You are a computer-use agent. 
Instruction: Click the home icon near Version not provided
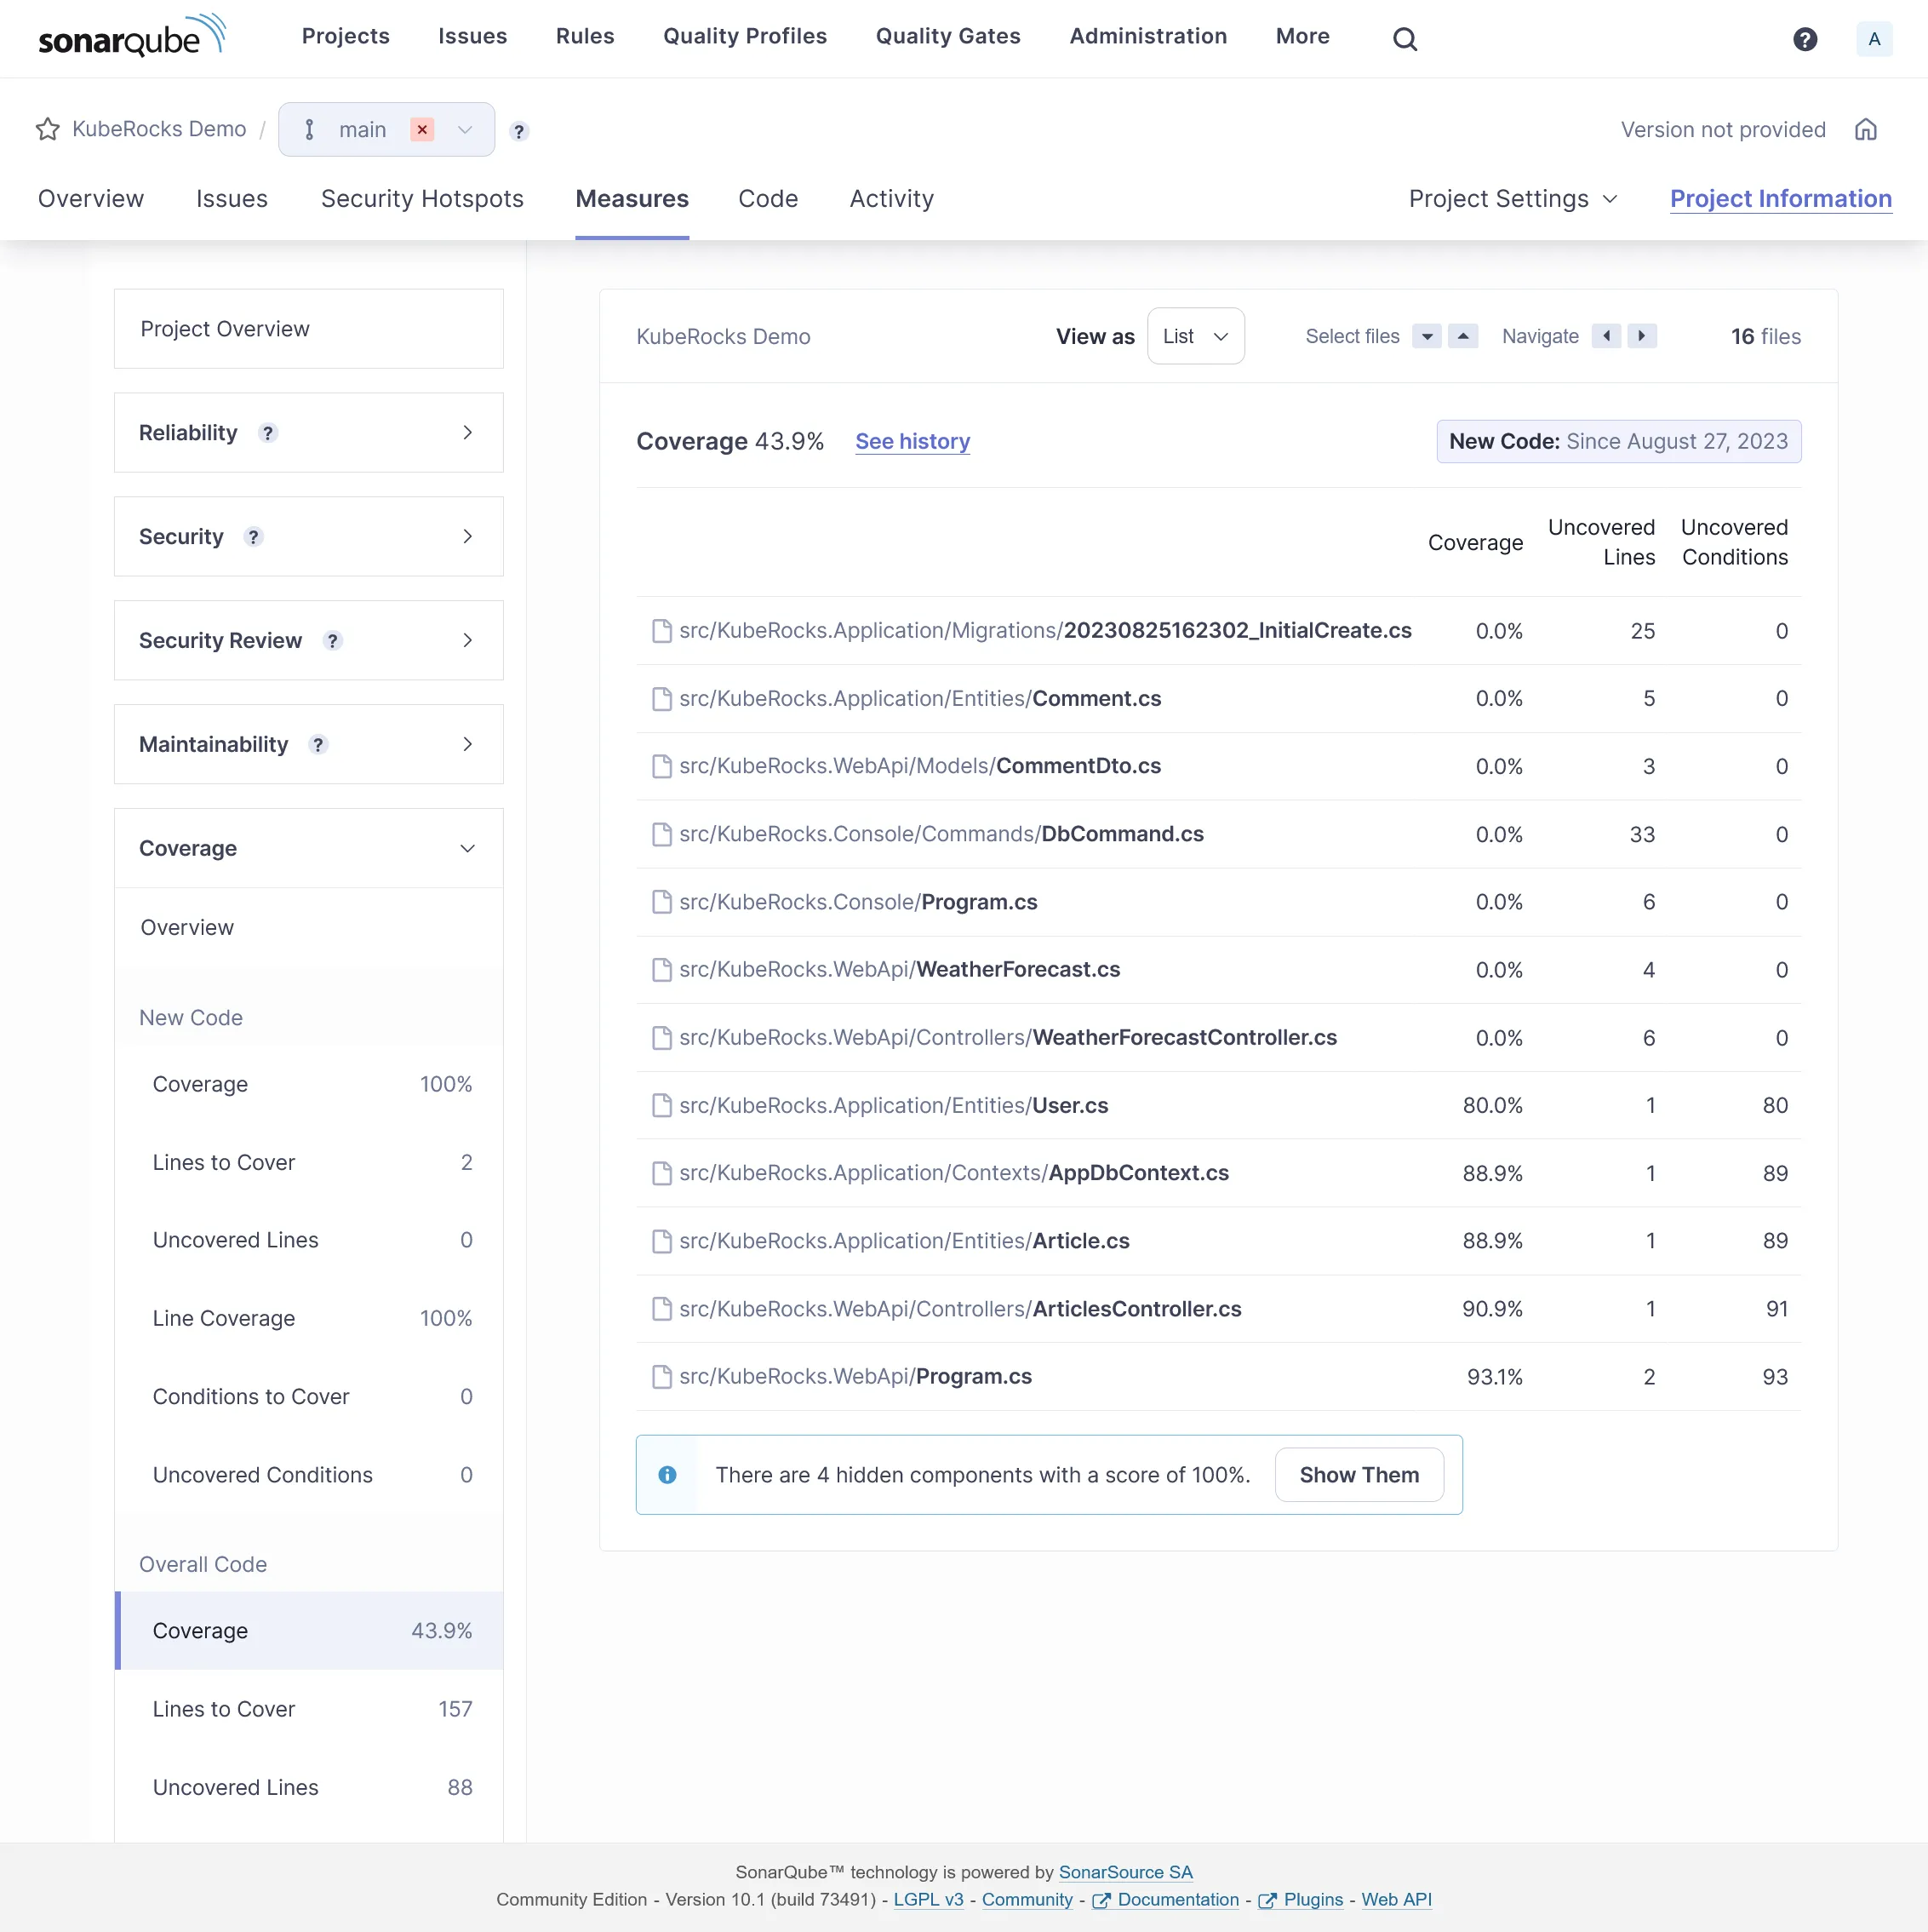tap(1867, 129)
